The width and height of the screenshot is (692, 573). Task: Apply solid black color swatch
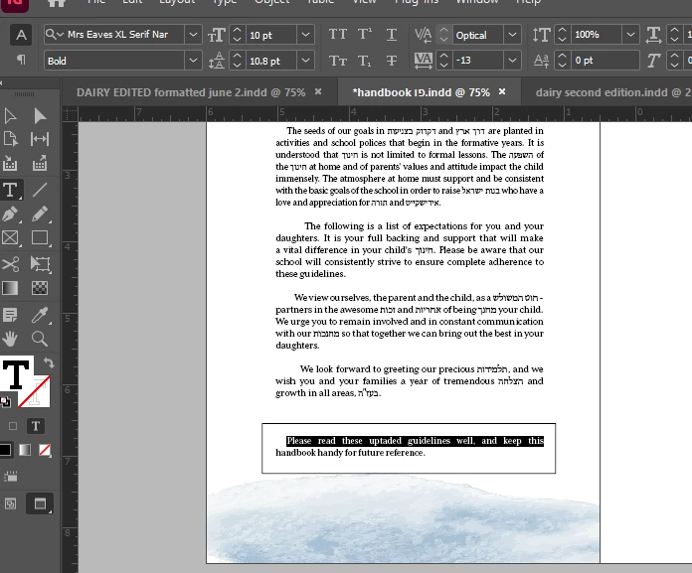tap(5, 450)
